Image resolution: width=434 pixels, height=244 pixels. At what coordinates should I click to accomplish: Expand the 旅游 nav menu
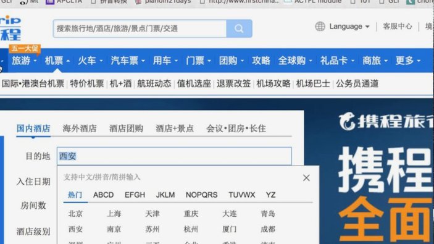(24, 61)
